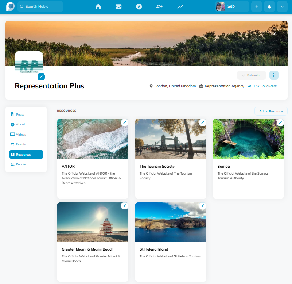Image resolution: width=292 pixels, height=284 pixels.
Task: Open Seb's profile in the header
Action: 232,7
